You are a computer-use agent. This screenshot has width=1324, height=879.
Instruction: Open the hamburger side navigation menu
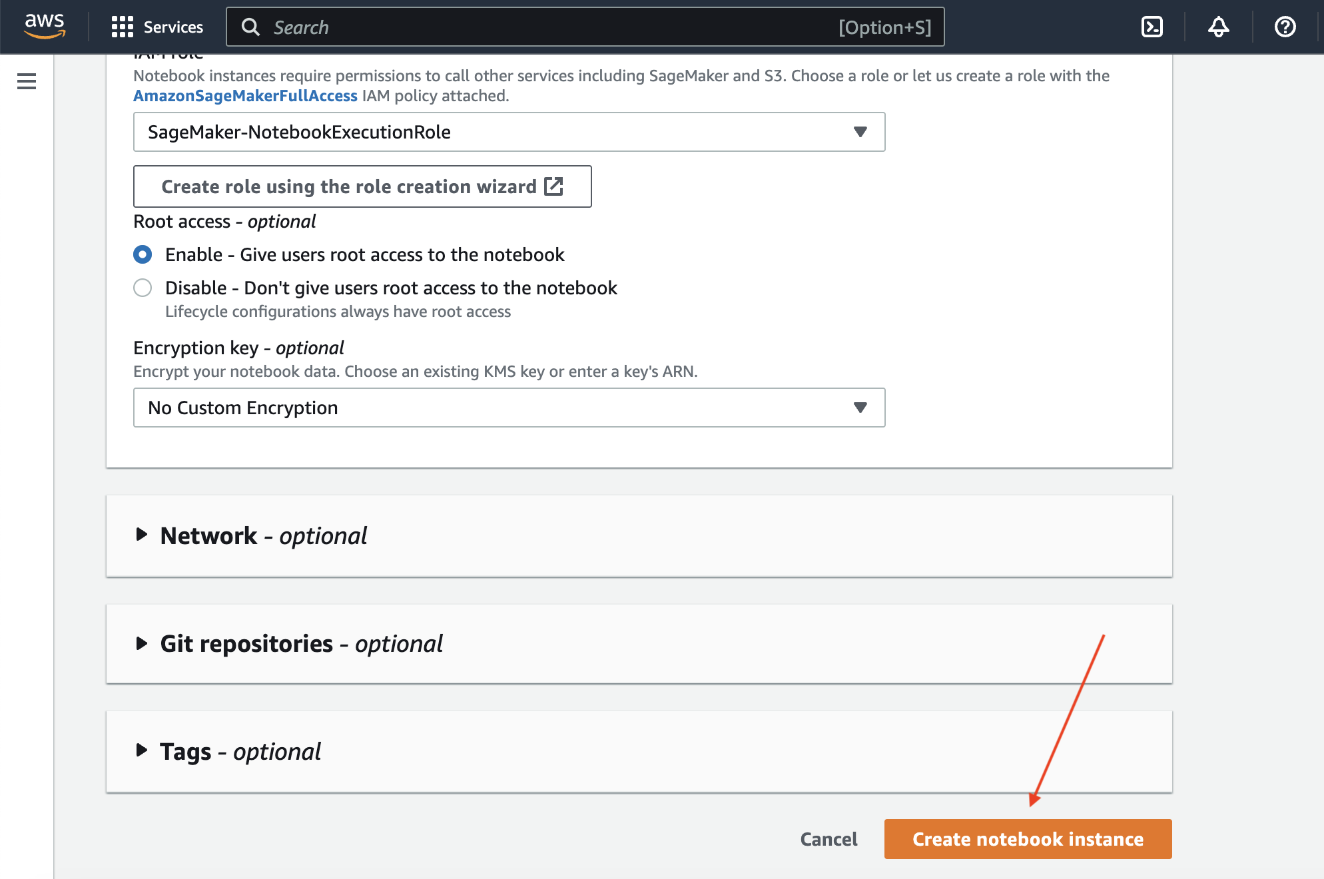pyautogui.click(x=27, y=81)
